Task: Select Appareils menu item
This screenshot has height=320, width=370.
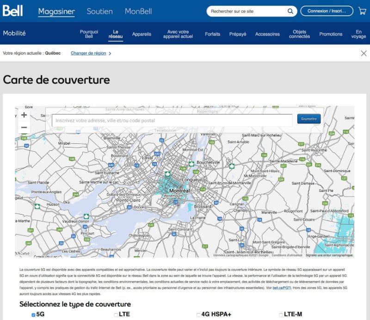Action: (x=142, y=34)
